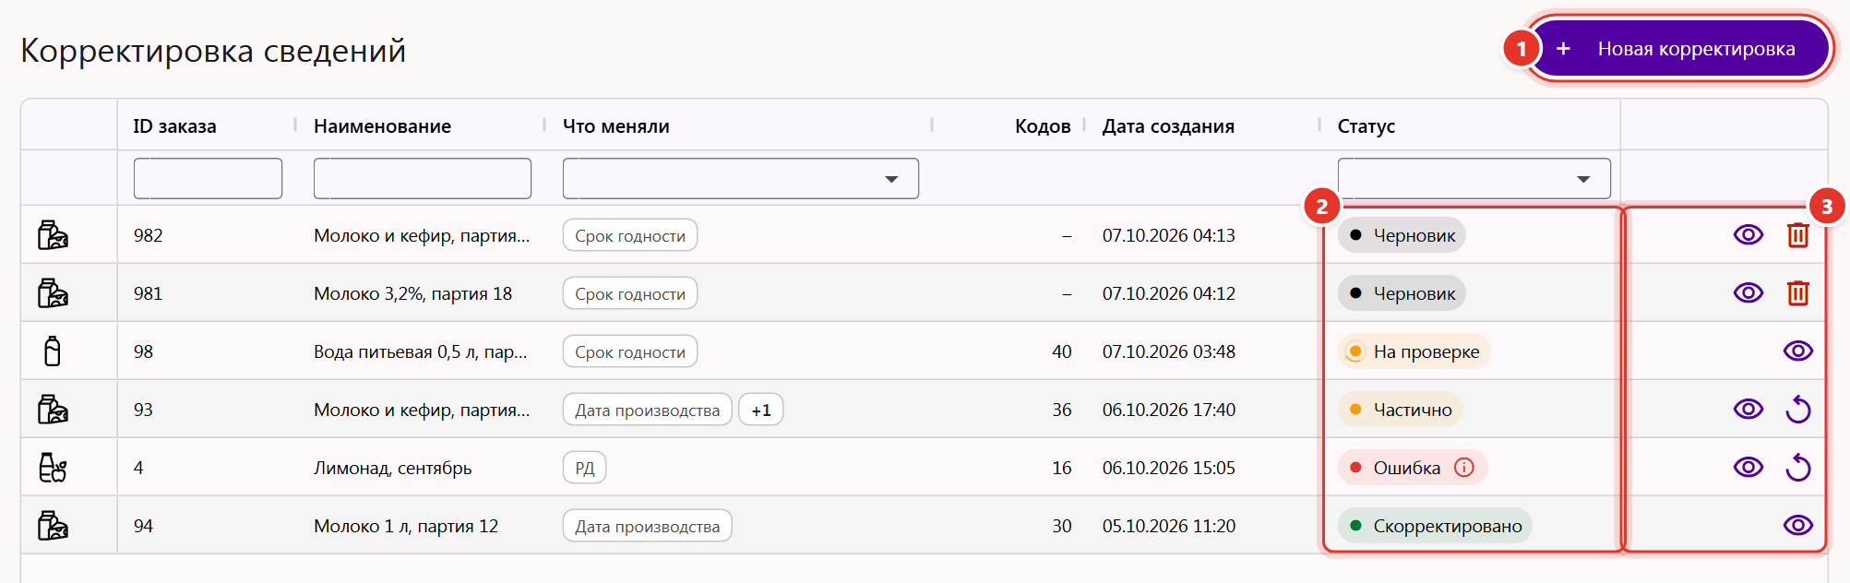Delete order 982 draft with trash icon
1850x583 pixels.
tap(1798, 235)
